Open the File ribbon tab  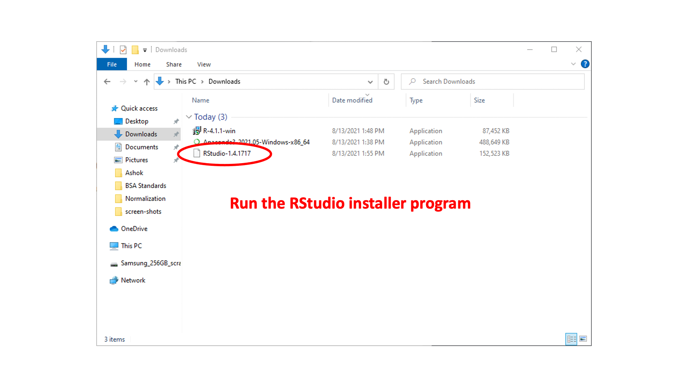(112, 64)
